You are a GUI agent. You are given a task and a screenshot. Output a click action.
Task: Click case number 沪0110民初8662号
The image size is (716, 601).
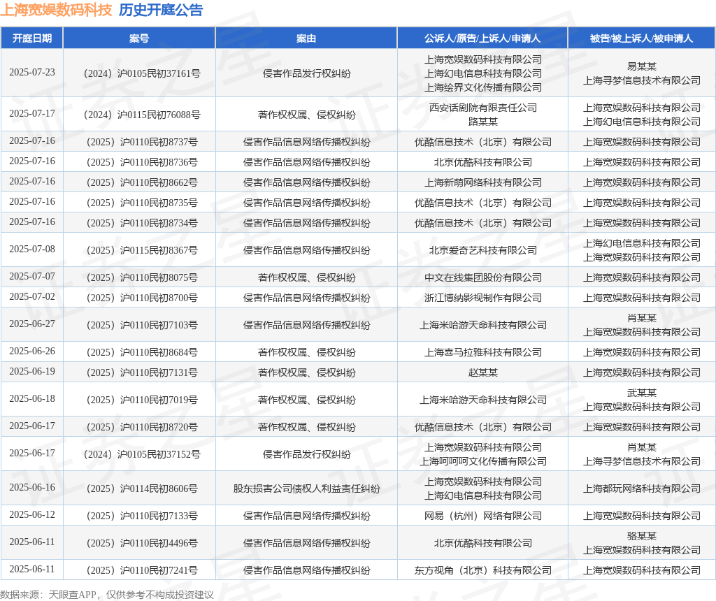coord(159,182)
